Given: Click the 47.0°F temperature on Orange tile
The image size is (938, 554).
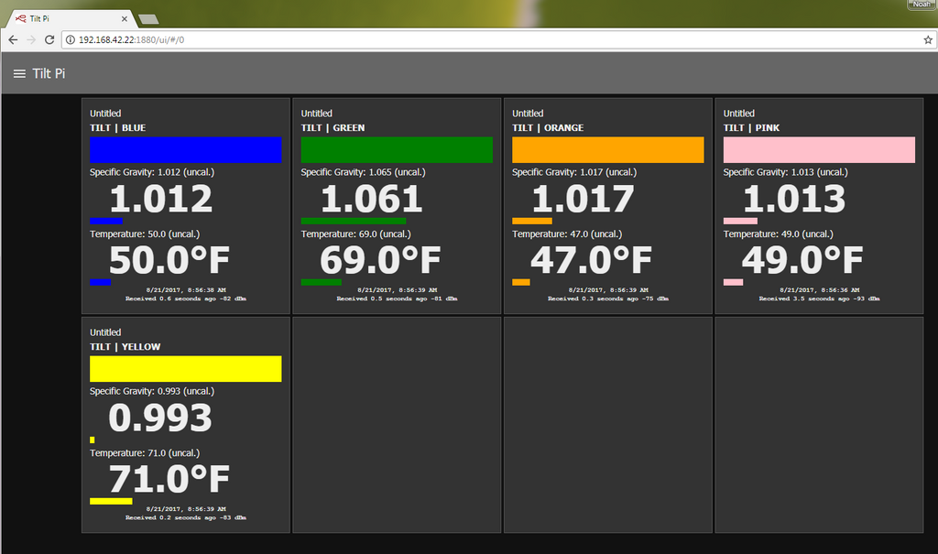Looking at the screenshot, I should (x=591, y=261).
